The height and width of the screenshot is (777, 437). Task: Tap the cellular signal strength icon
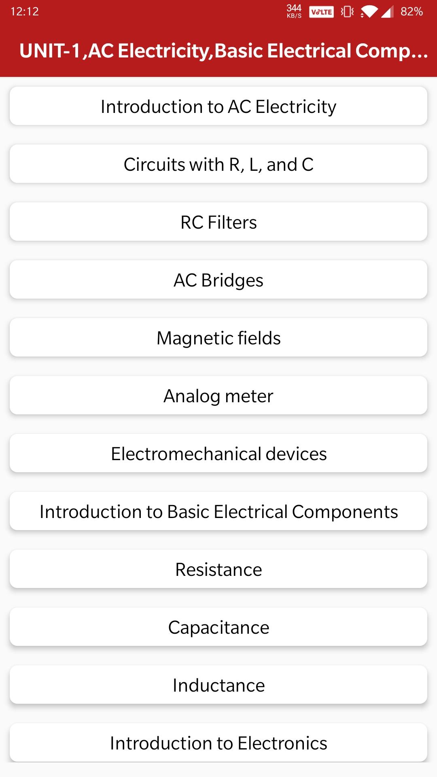click(x=387, y=12)
